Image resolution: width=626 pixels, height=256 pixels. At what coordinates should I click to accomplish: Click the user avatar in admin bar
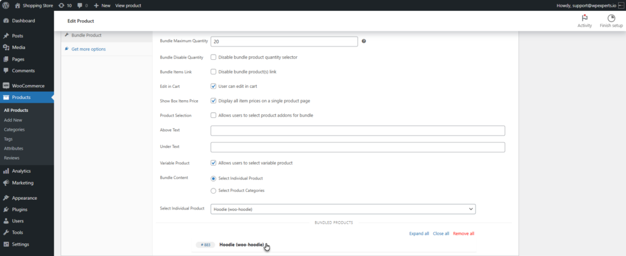(621, 5)
